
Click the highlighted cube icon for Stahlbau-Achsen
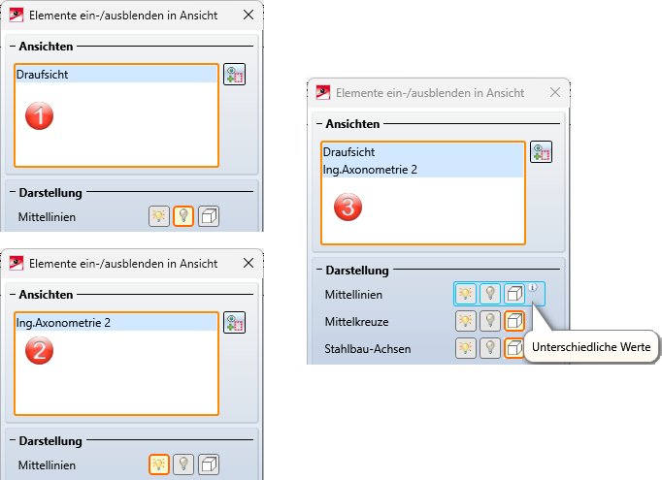(x=513, y=348)
